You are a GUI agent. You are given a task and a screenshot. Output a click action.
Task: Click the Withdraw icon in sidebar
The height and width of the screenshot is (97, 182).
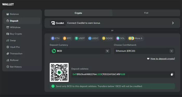tap(8, 27)
